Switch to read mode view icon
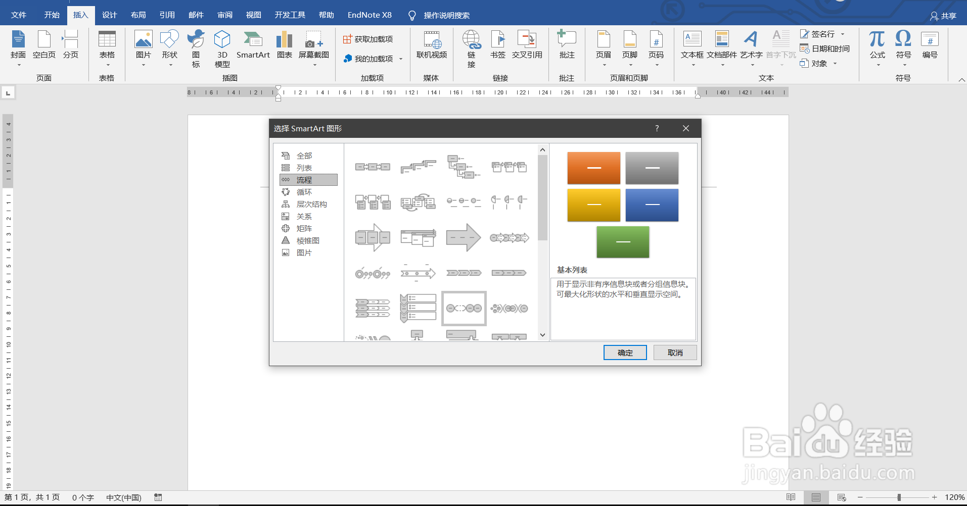Viewport: 967px width, 506px height. tap(791, 497)
